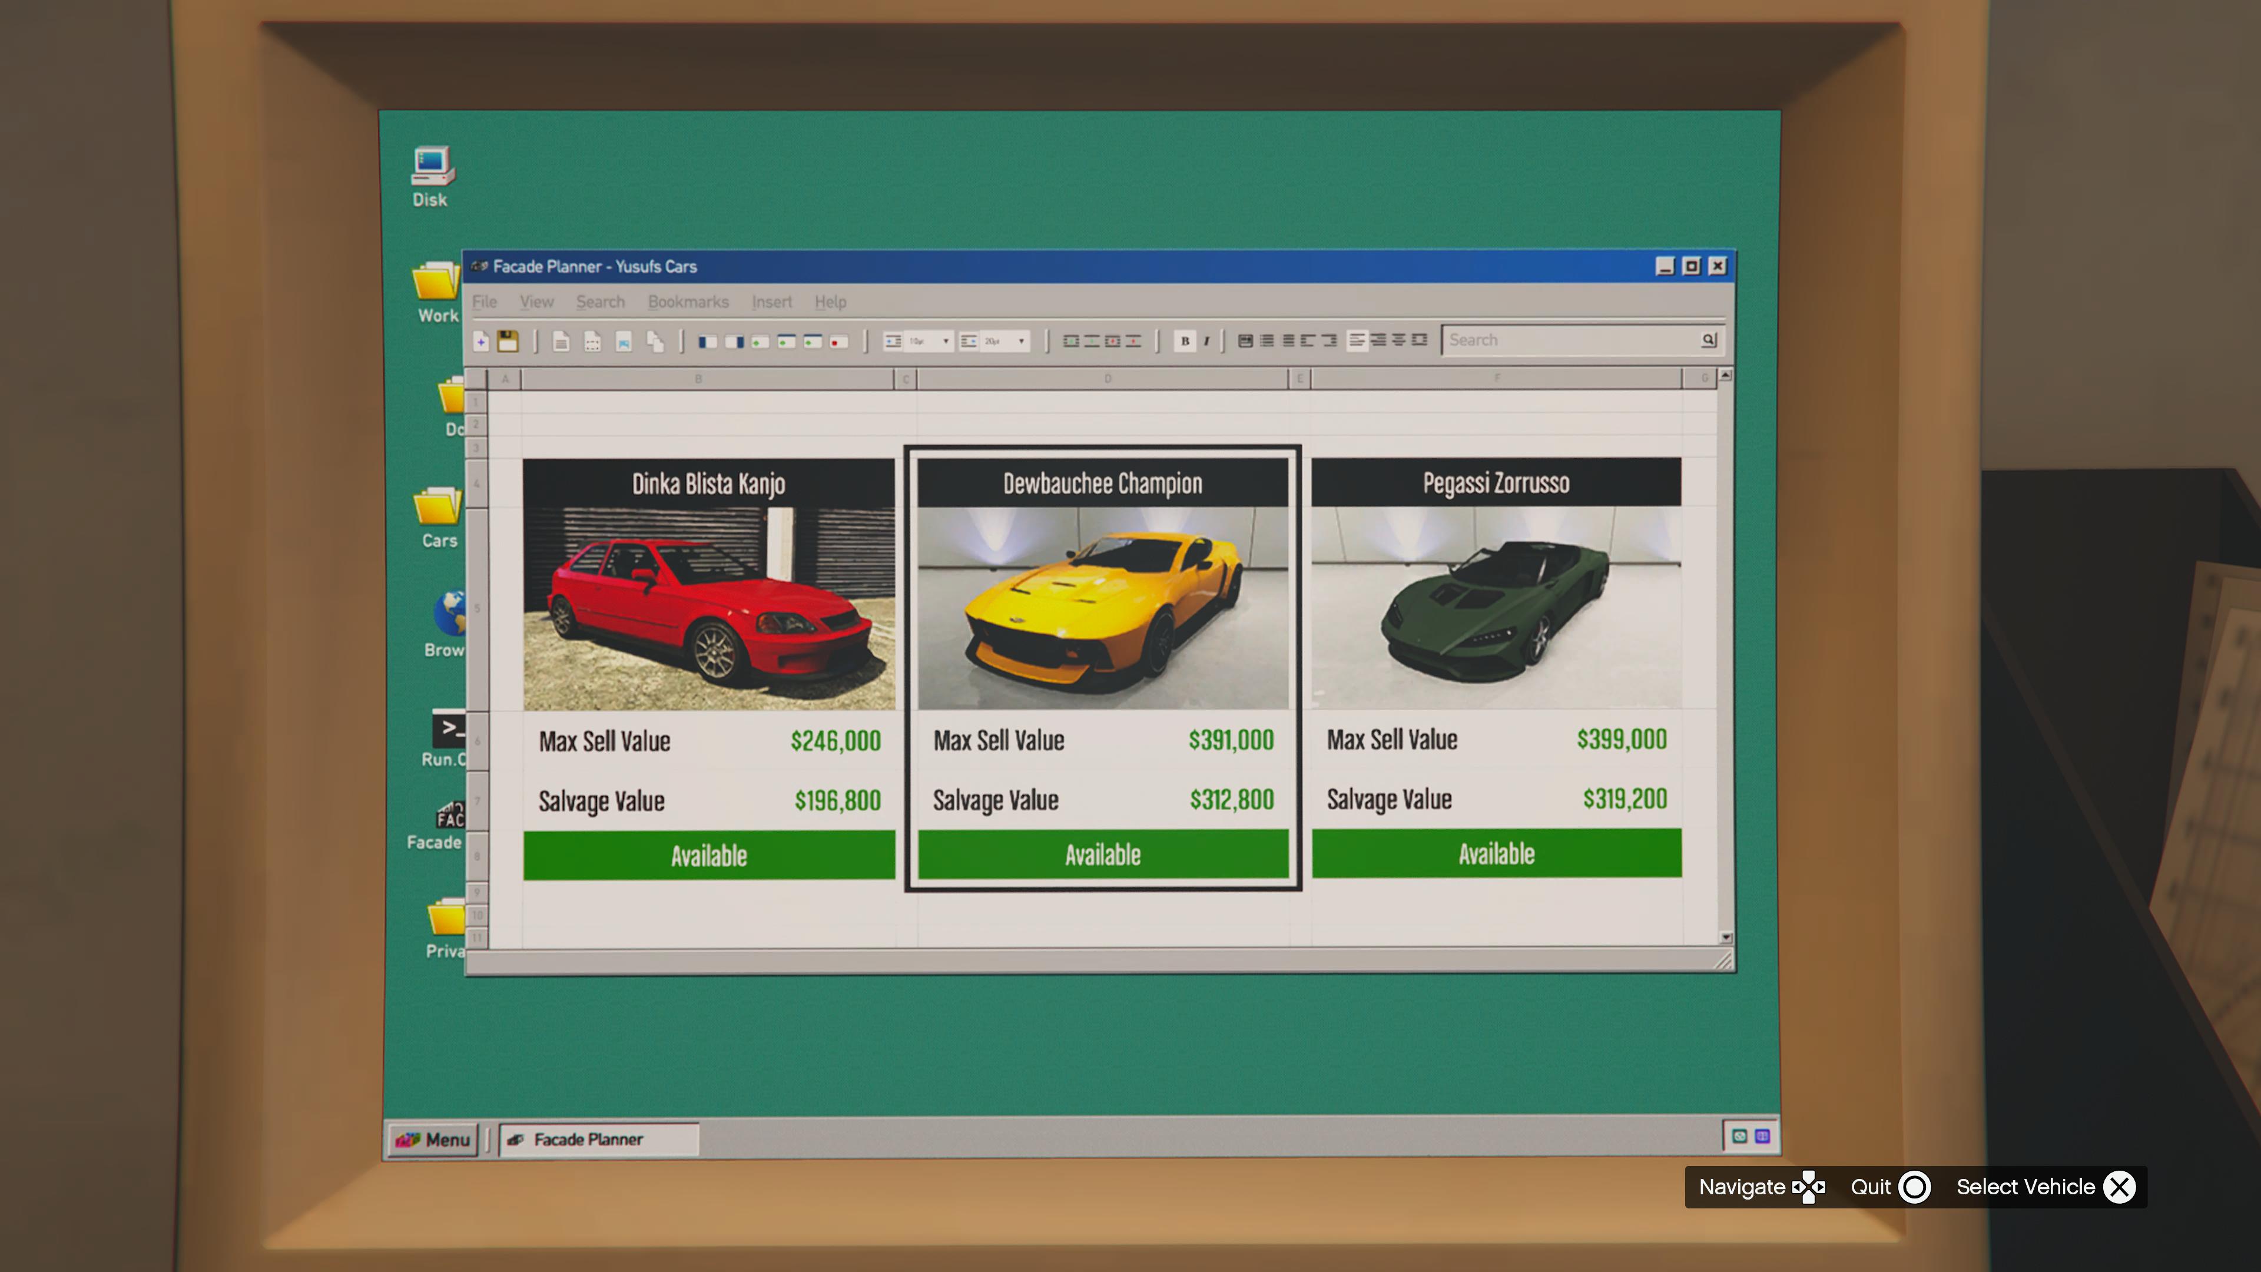Click the image insert toolbar icon
Screen dimensions: 2261x1272
click(623, 340)
